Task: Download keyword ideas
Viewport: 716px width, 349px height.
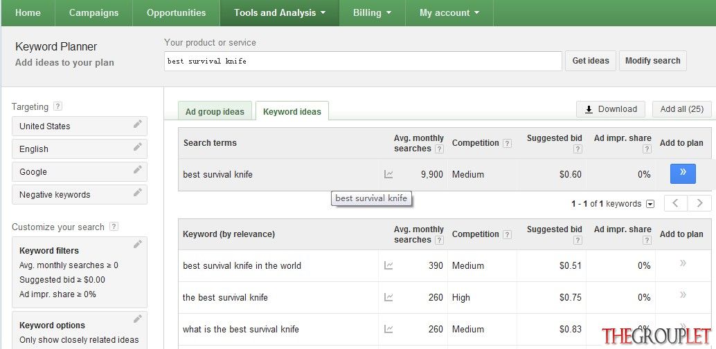Action: point(611,109)
